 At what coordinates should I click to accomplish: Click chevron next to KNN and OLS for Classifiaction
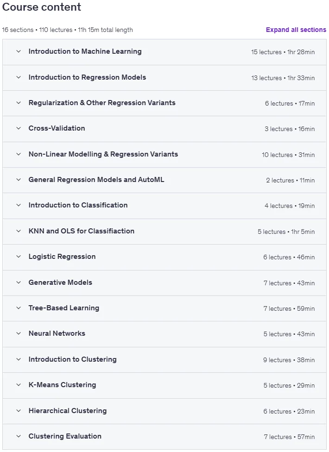[19, 231]
